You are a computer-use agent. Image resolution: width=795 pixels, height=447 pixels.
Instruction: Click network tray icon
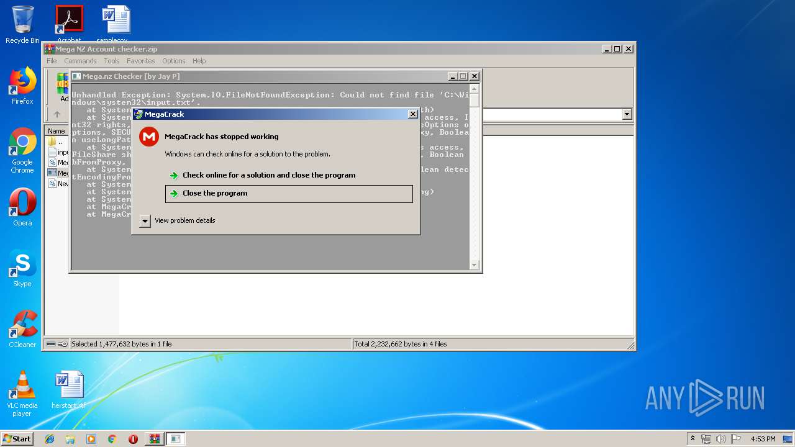706,439
